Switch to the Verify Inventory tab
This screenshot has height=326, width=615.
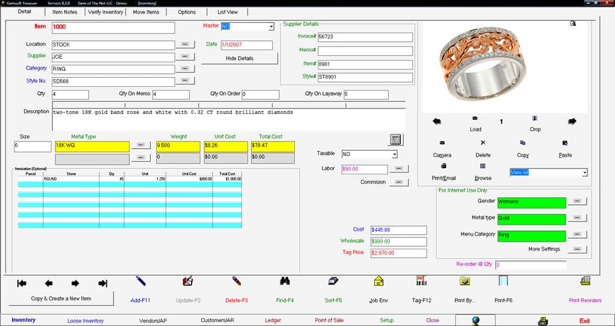(x=106, y=12)
